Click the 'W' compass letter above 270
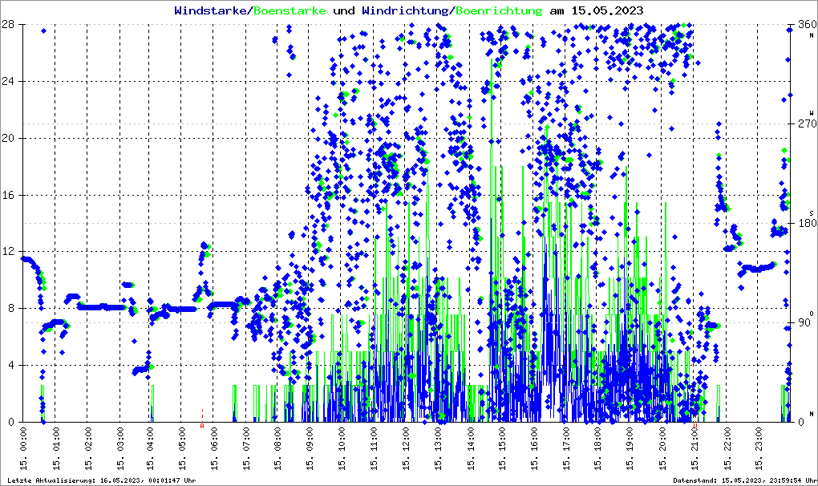The image size is (818, 486). 812,113
